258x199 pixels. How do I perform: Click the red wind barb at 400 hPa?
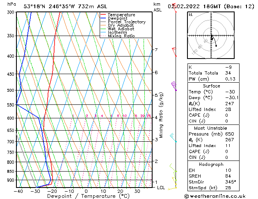click(x=174, y=52)
